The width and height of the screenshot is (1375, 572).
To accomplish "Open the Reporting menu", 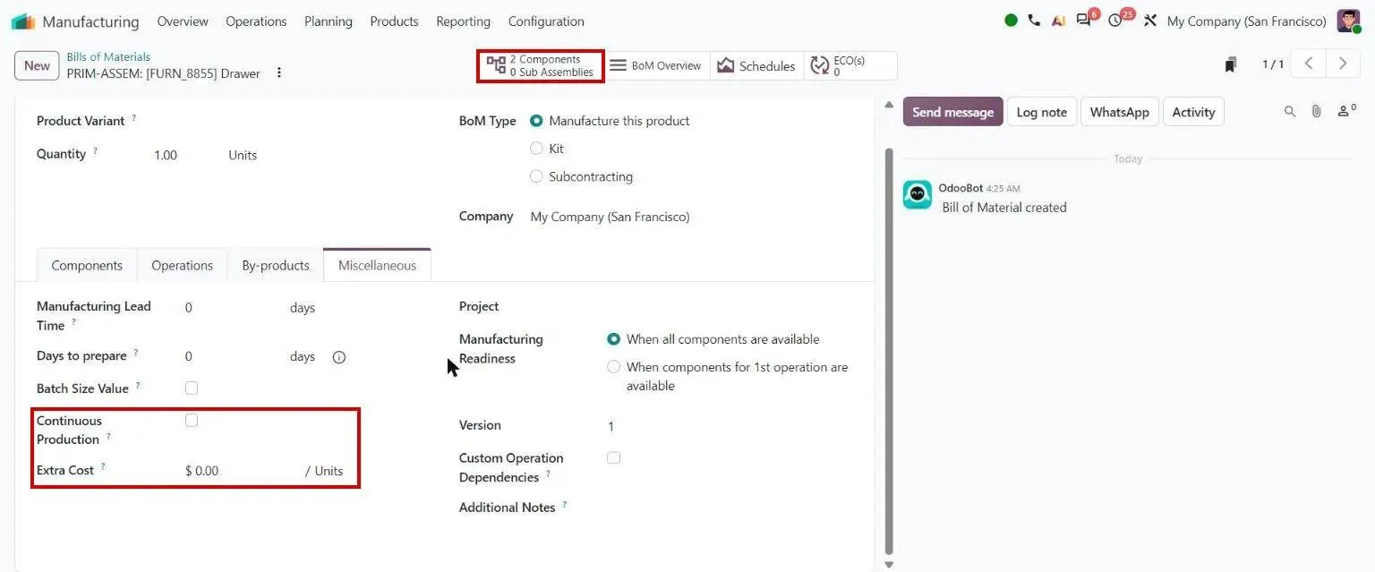I will click(463, 21).
